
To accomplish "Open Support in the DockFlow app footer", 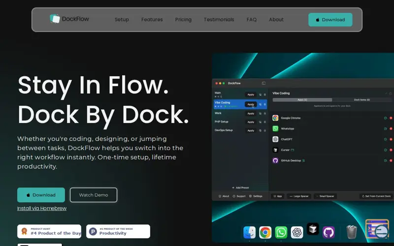I will [x=239, y=196].
